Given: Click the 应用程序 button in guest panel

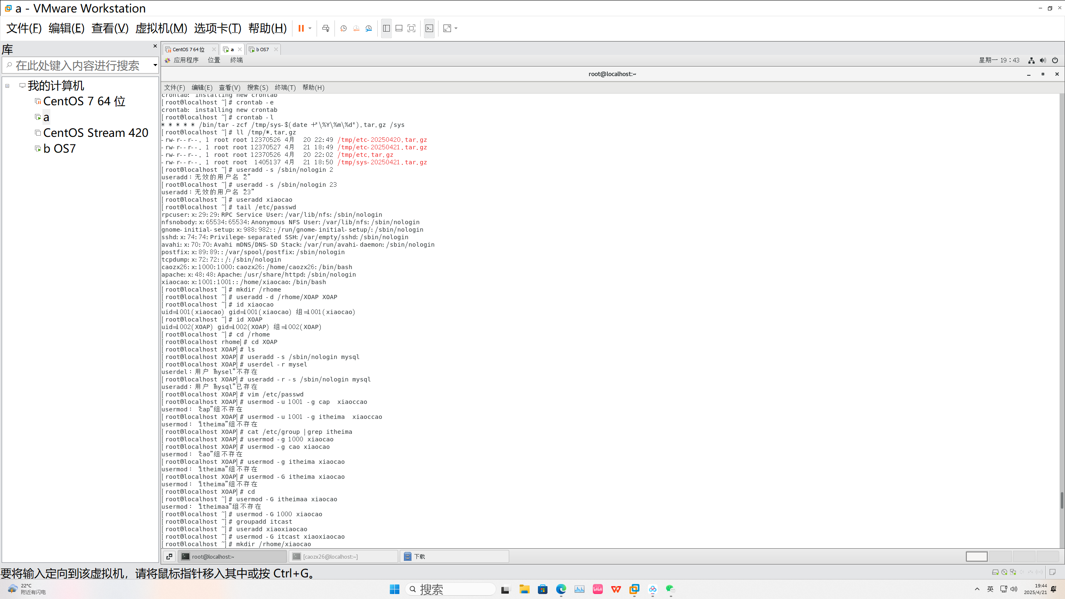Looking at the screenshot, I should click(186, 60).
